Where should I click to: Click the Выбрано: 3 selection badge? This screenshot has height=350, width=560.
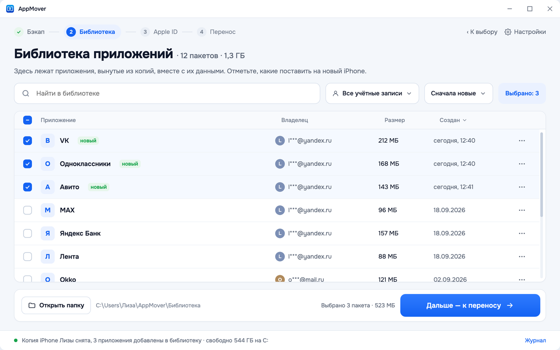[522, 94]
